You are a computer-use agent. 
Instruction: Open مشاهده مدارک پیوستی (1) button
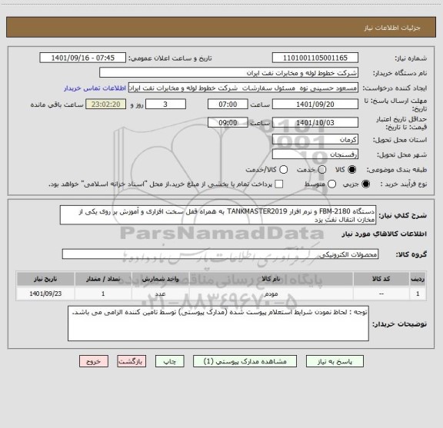tap(245, 361)
